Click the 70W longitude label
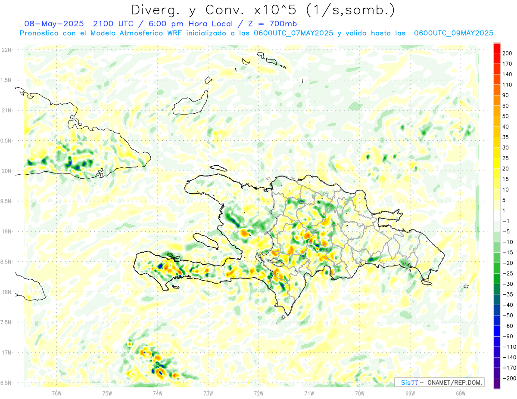Screen dimensions: 517x399 pyautogui.click(x=360, y=393)
